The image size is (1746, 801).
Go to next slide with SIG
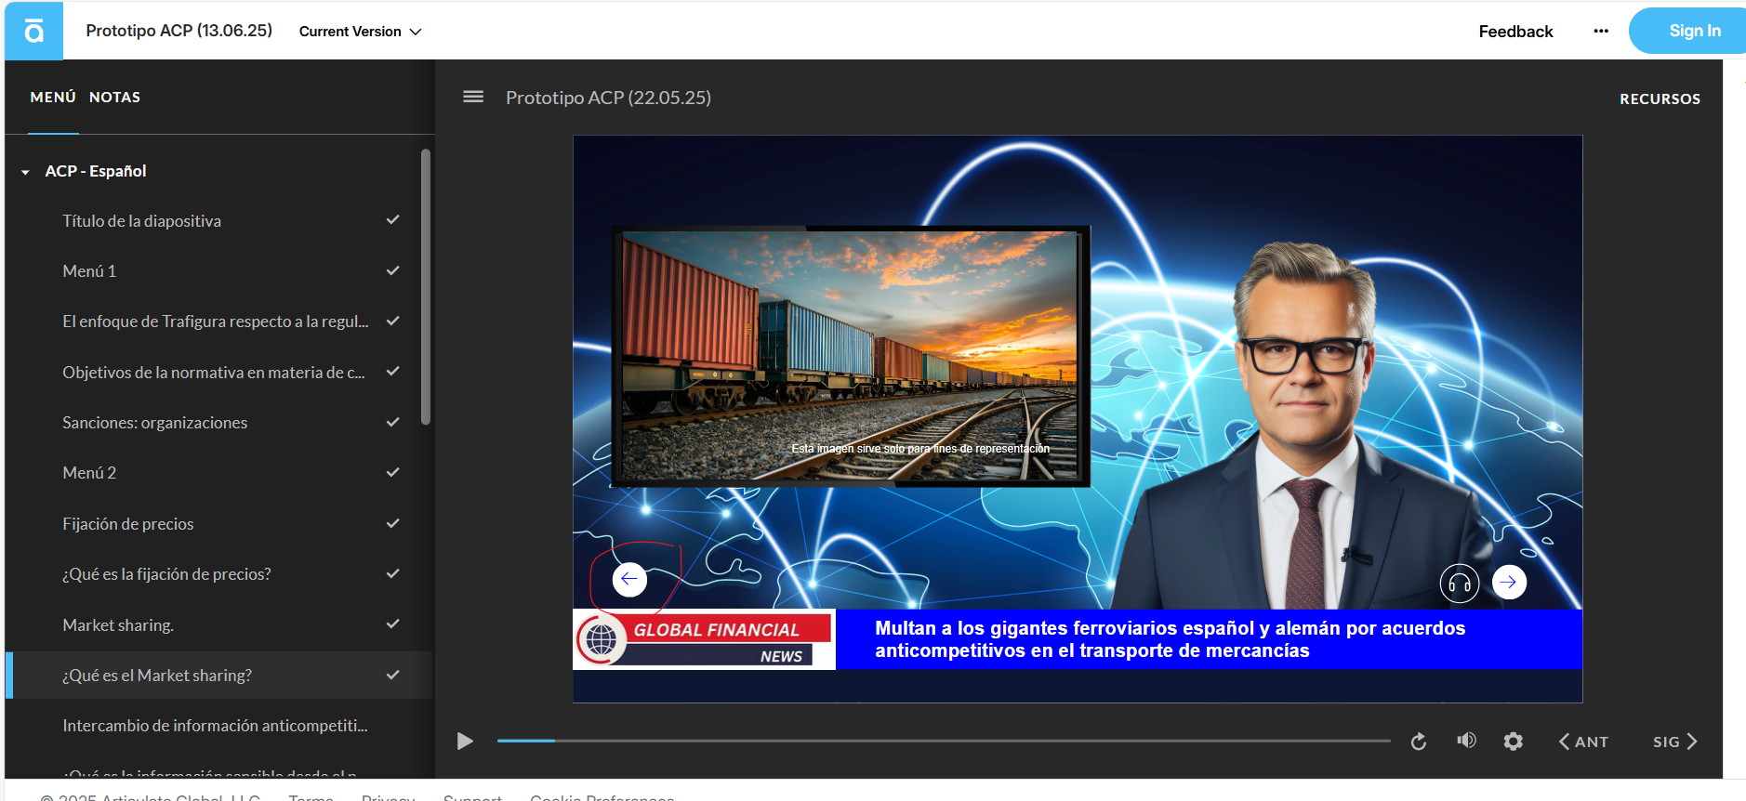(x=1675, y=742)
